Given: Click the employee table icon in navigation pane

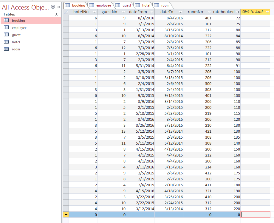Looking at the screenshot, I should coord(6,27).
